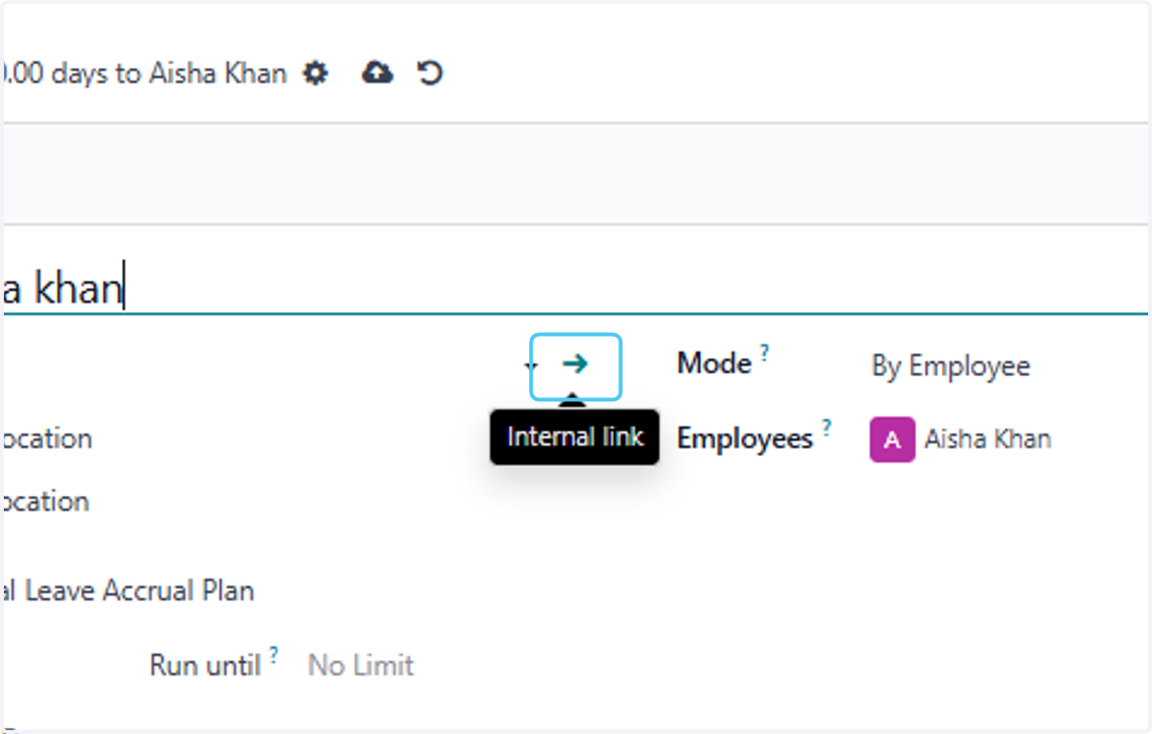
Task: Open help tooltip next to Mode label
Action: click(x=765, y=353)
